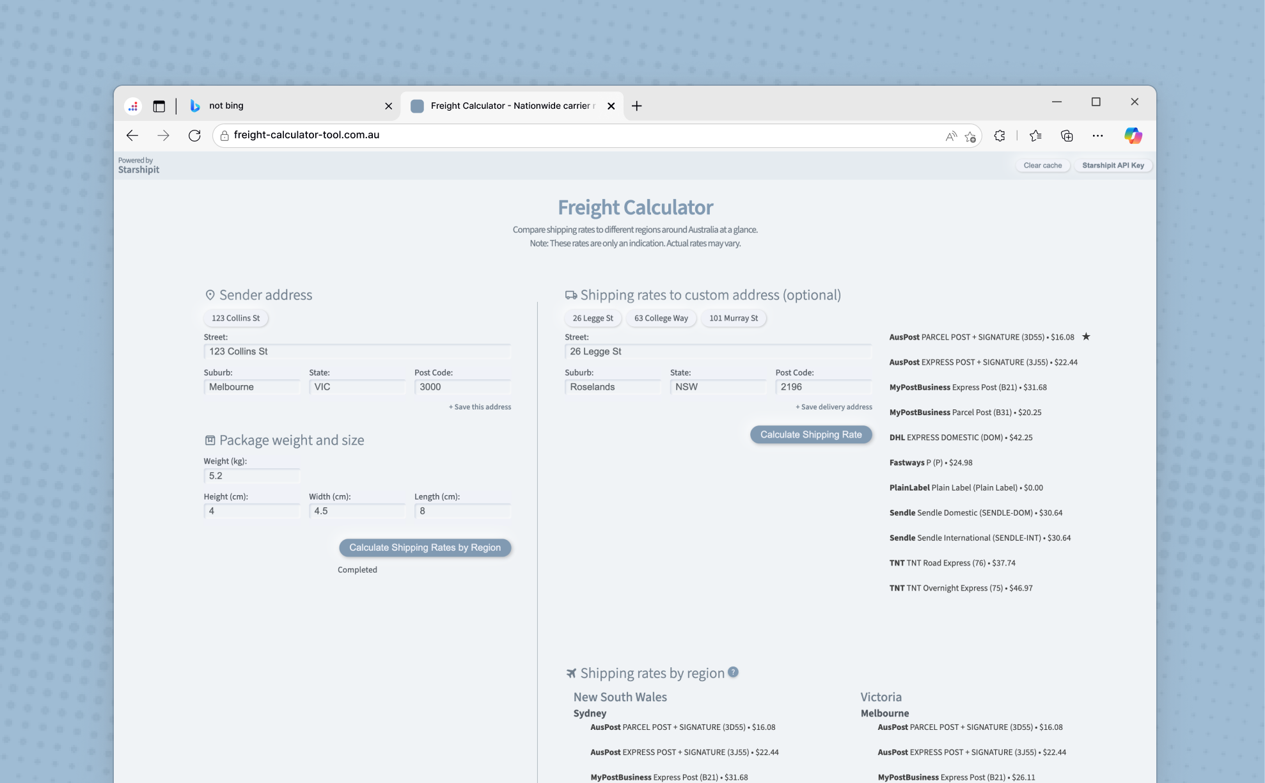Add this page to favorites
The width and height of the screenshot is (1265, 783).
[970, 136]
